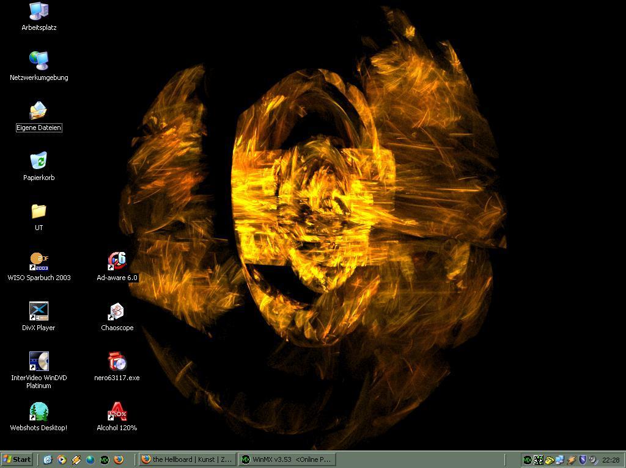
Task: Click the system clock showing 22:28
Action: point(611,460)
